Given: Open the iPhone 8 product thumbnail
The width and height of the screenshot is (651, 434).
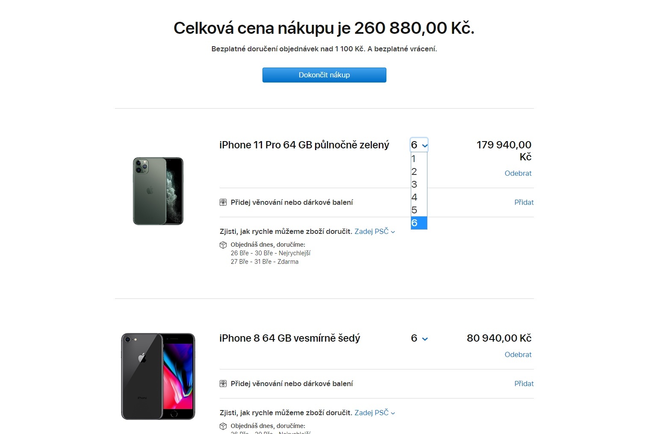Looking at the screenshot, I should click(158, 376).
